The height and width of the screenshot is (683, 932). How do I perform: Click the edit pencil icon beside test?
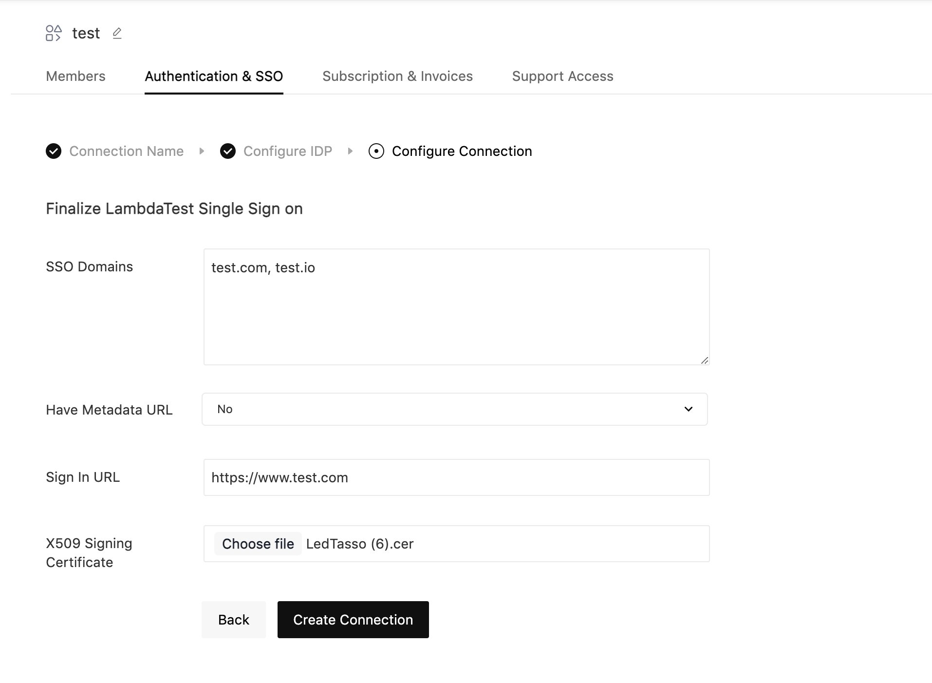[117, 33]
